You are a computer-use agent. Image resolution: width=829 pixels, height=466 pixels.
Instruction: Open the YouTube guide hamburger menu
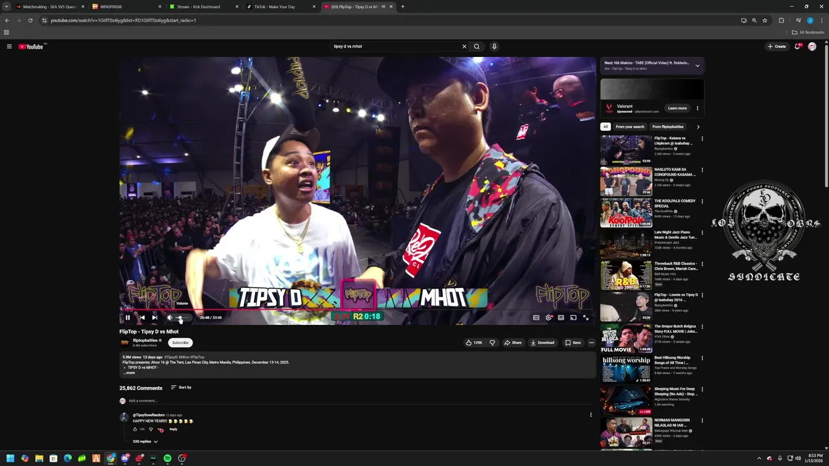point(9,47)
